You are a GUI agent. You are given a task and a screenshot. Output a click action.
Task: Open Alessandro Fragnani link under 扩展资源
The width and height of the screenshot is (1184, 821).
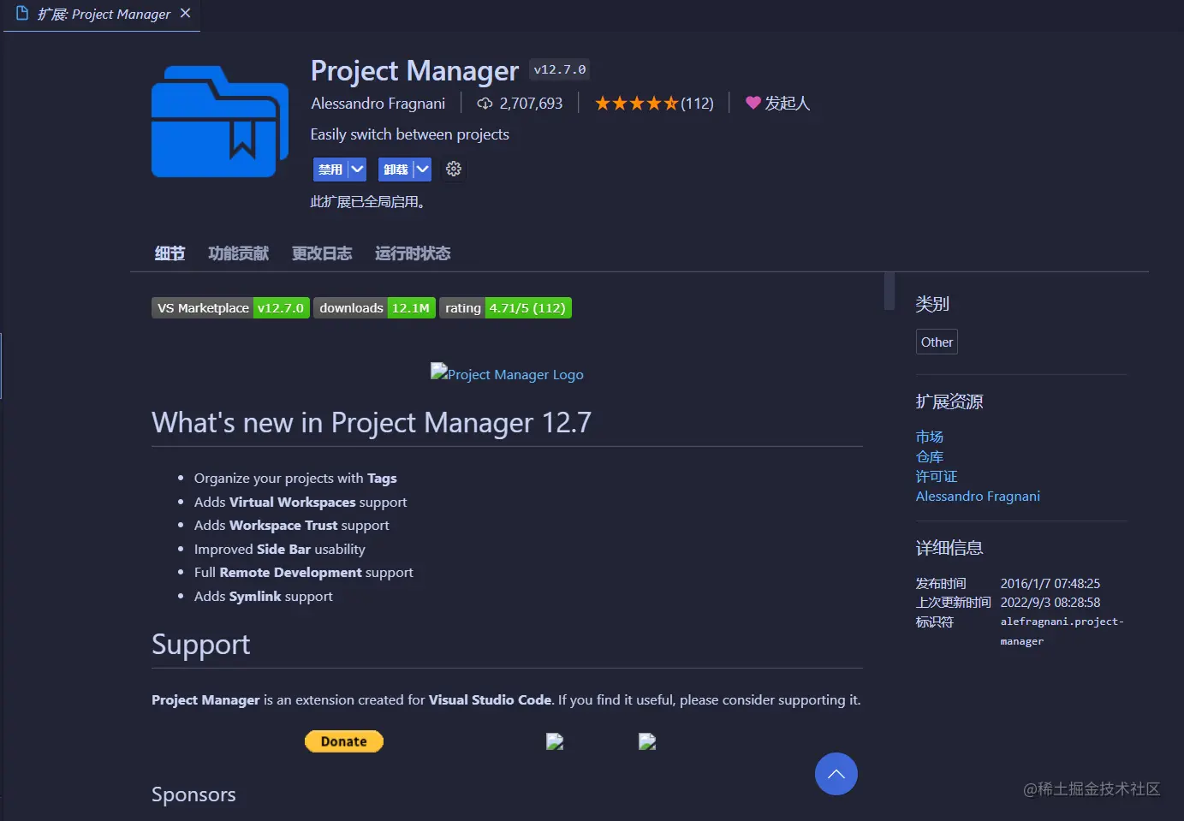978,496
